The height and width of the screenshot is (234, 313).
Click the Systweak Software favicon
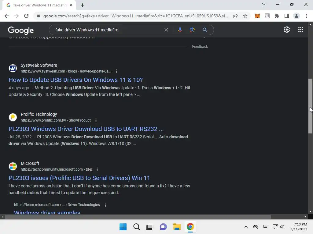(x=13, y=68)
